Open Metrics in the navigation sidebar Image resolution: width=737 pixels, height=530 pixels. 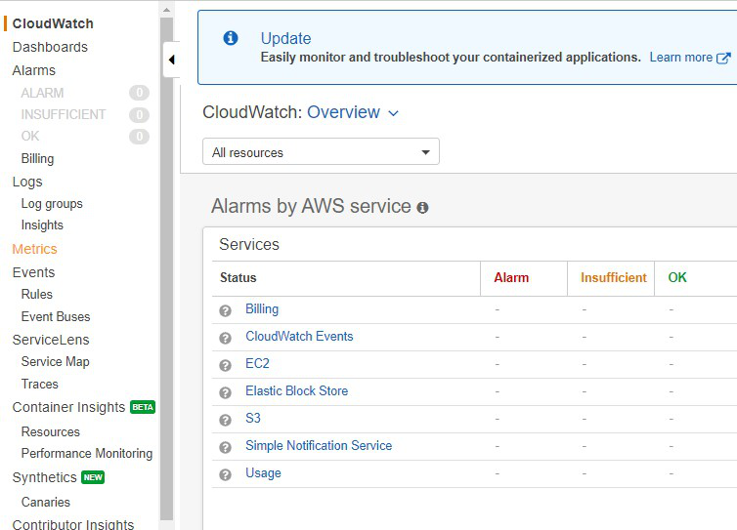click(34, 249)
